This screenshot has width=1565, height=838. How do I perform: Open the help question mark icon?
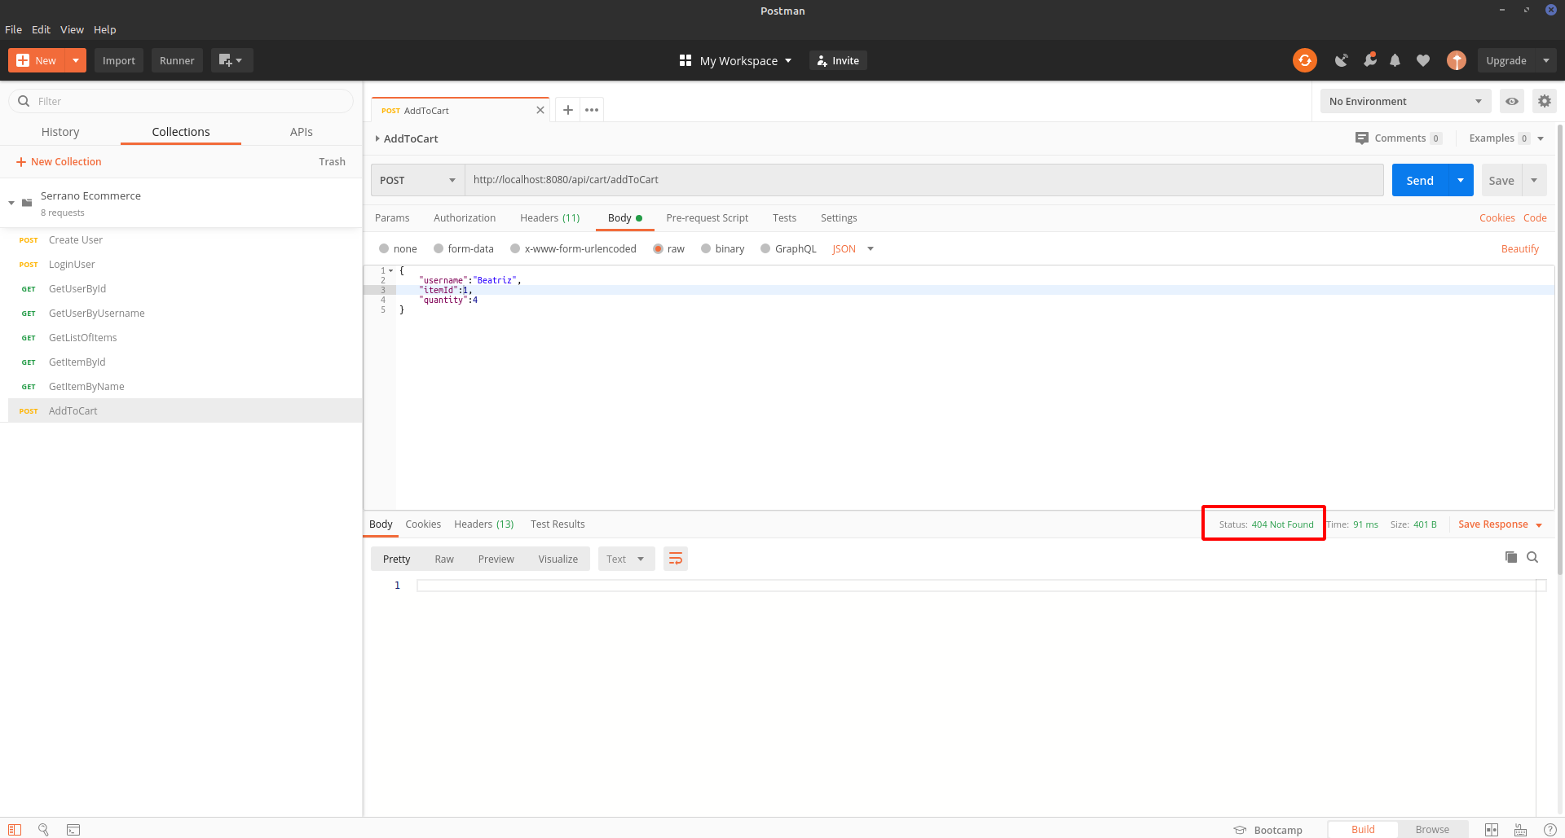pos(1550,830)
